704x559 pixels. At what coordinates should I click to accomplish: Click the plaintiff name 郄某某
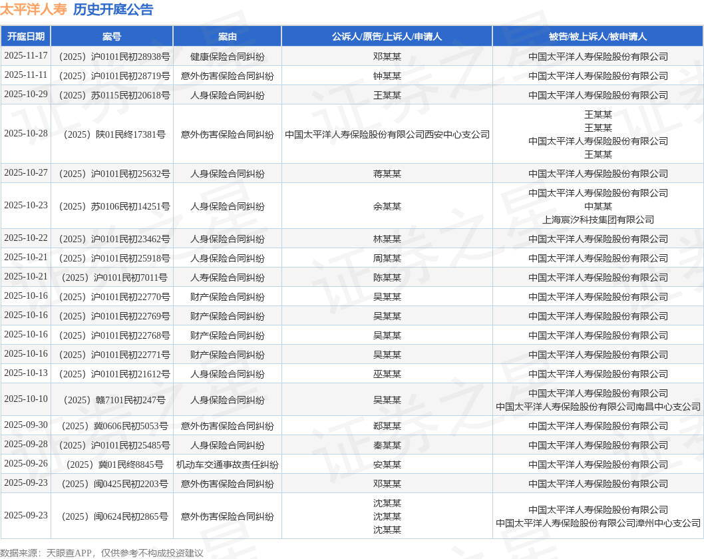387,426
